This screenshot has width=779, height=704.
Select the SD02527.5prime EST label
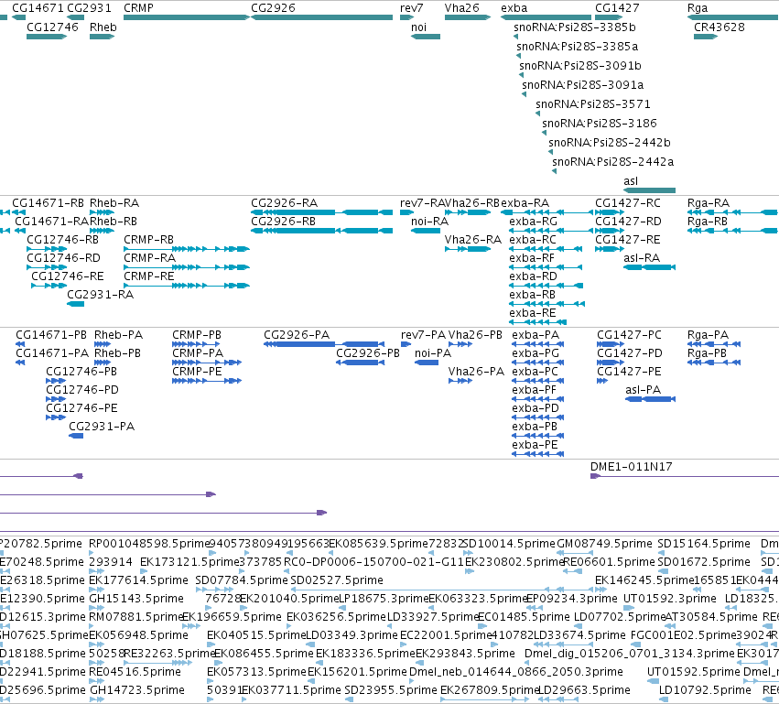pos(337,580)
